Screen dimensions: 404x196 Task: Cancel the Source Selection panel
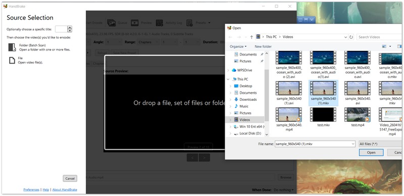tap(70, 178)
